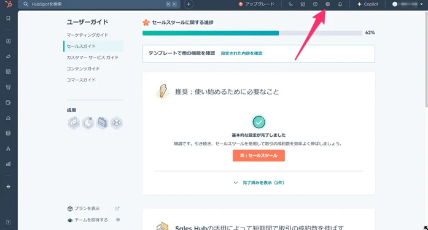
Task: Click the HubSpot sprocket logo
Action: pos(9,4)
